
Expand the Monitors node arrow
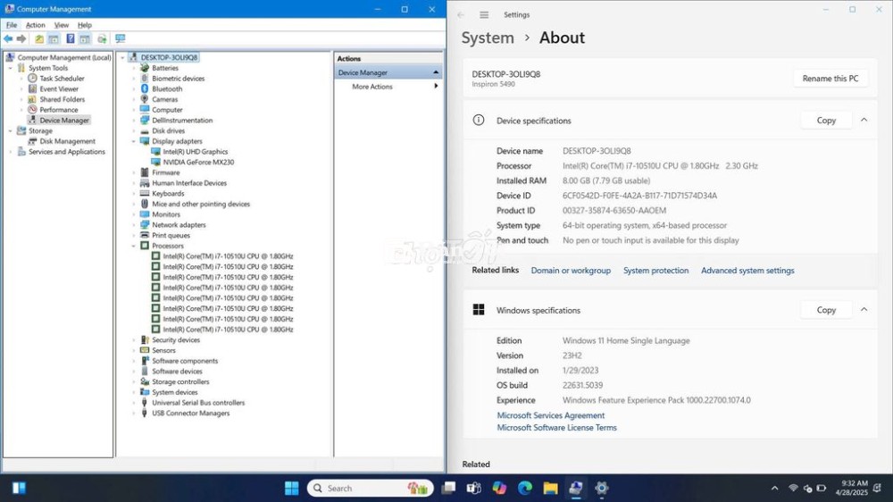[134, 214]
